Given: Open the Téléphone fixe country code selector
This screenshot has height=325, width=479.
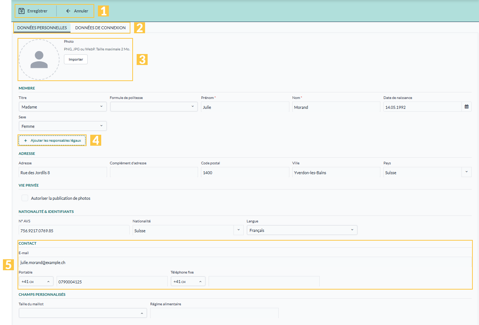Looking at the screenshot, I should [188, 282].
